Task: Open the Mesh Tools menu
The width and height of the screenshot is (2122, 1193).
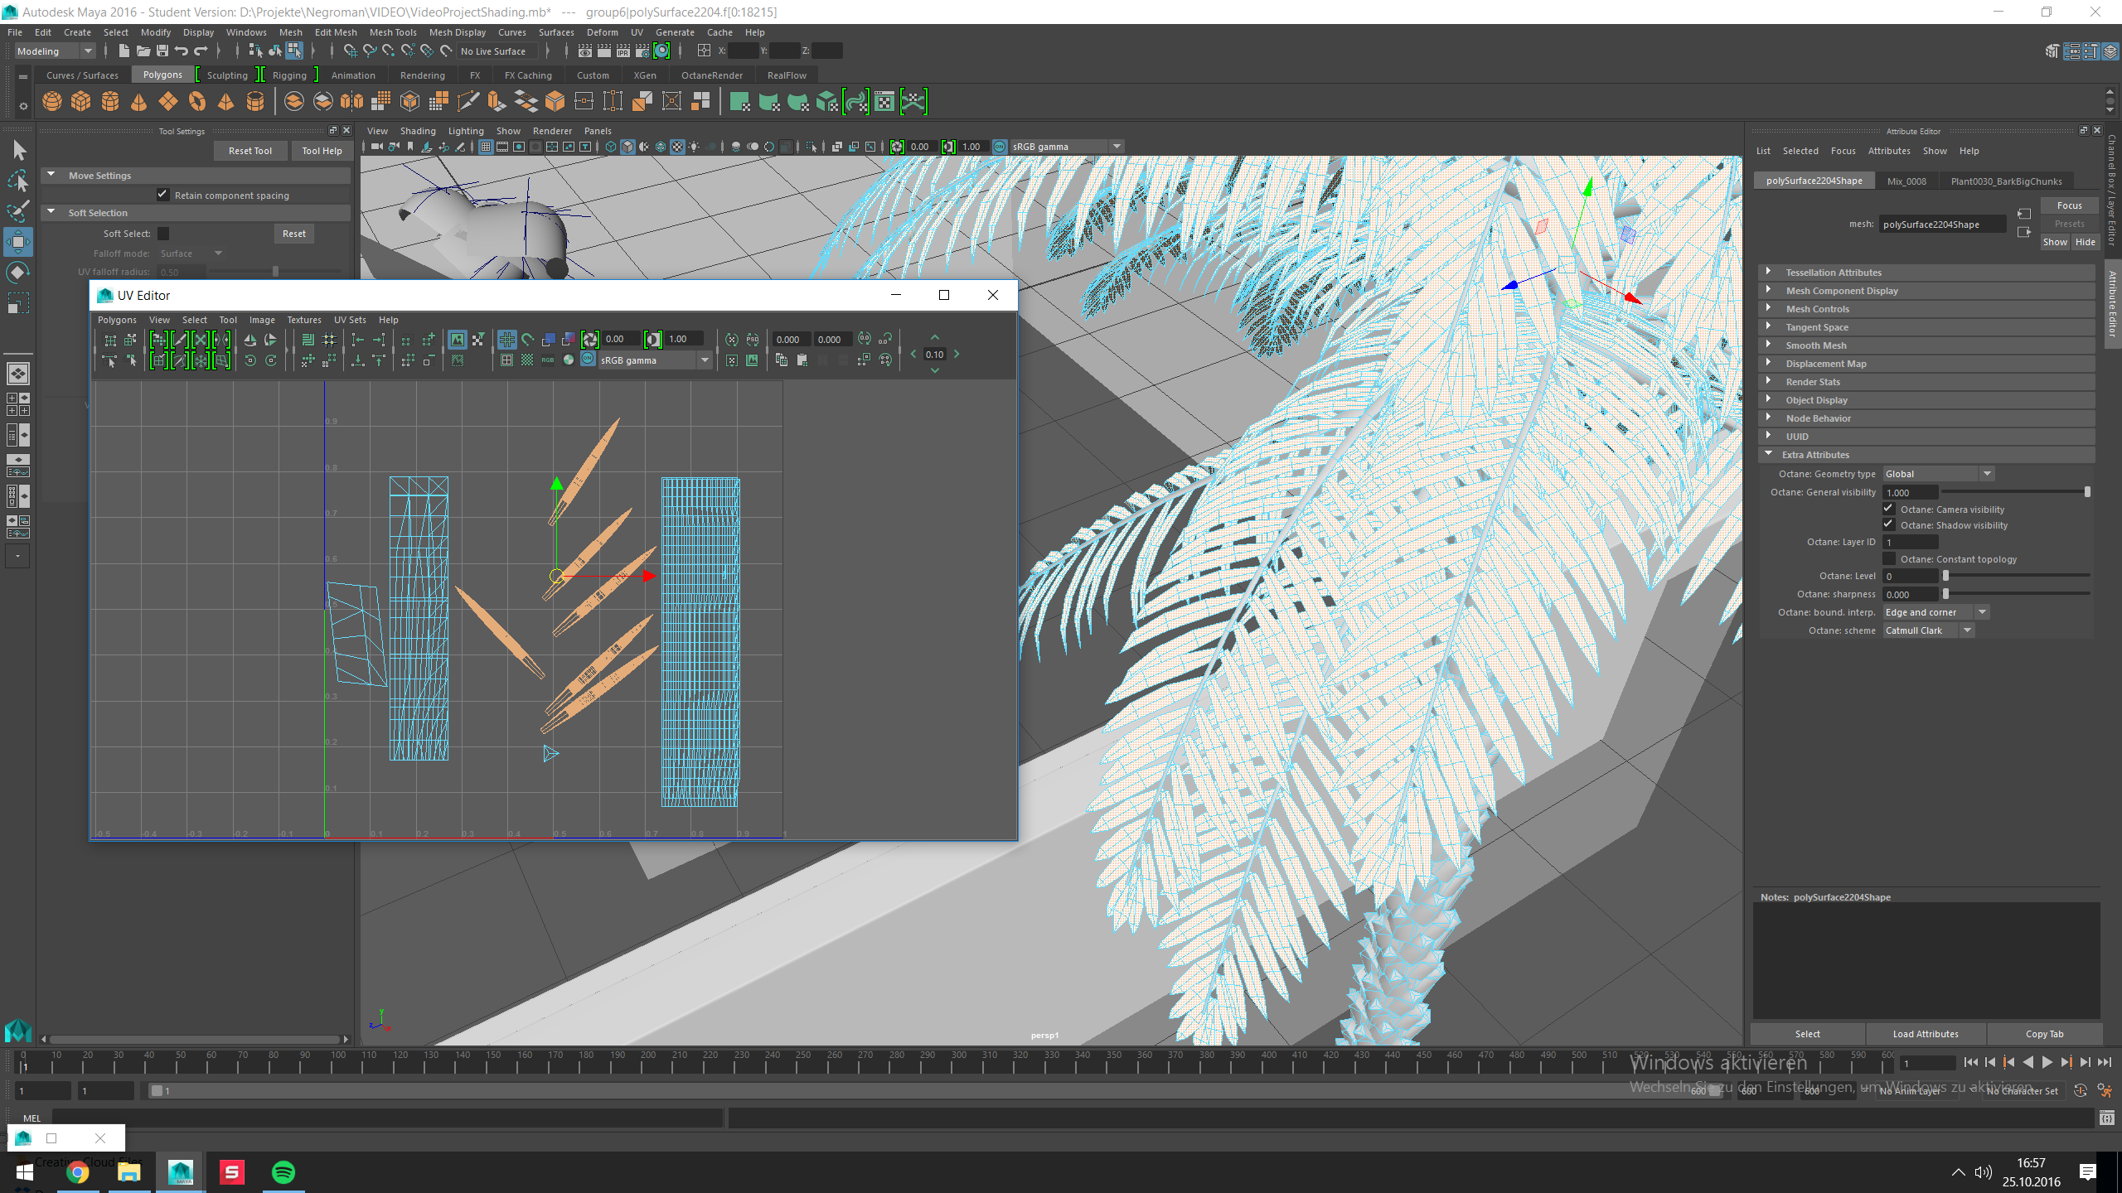Action: pyautogui.click(x=393, y=32)
